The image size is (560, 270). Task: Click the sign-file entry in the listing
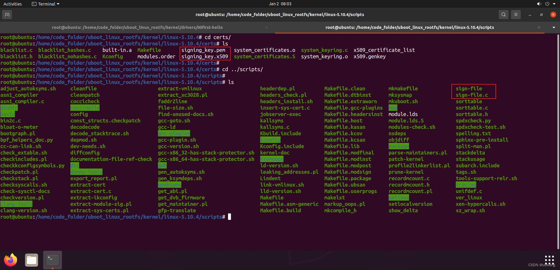coord(469,89)
